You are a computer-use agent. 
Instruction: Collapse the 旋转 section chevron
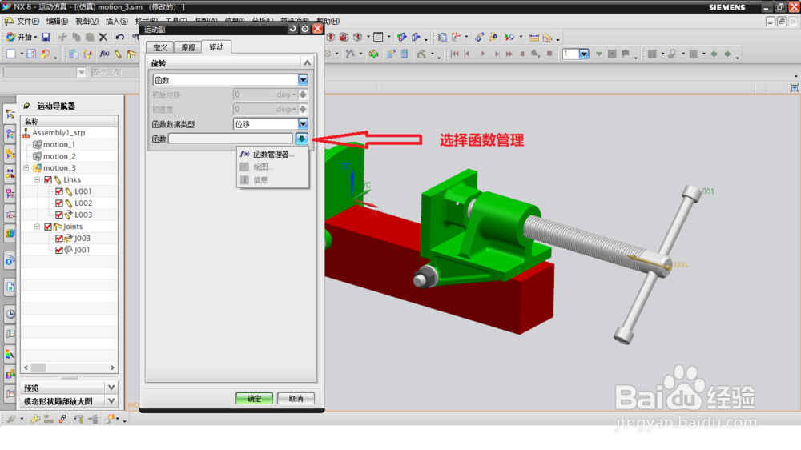(x=307, y=62)
